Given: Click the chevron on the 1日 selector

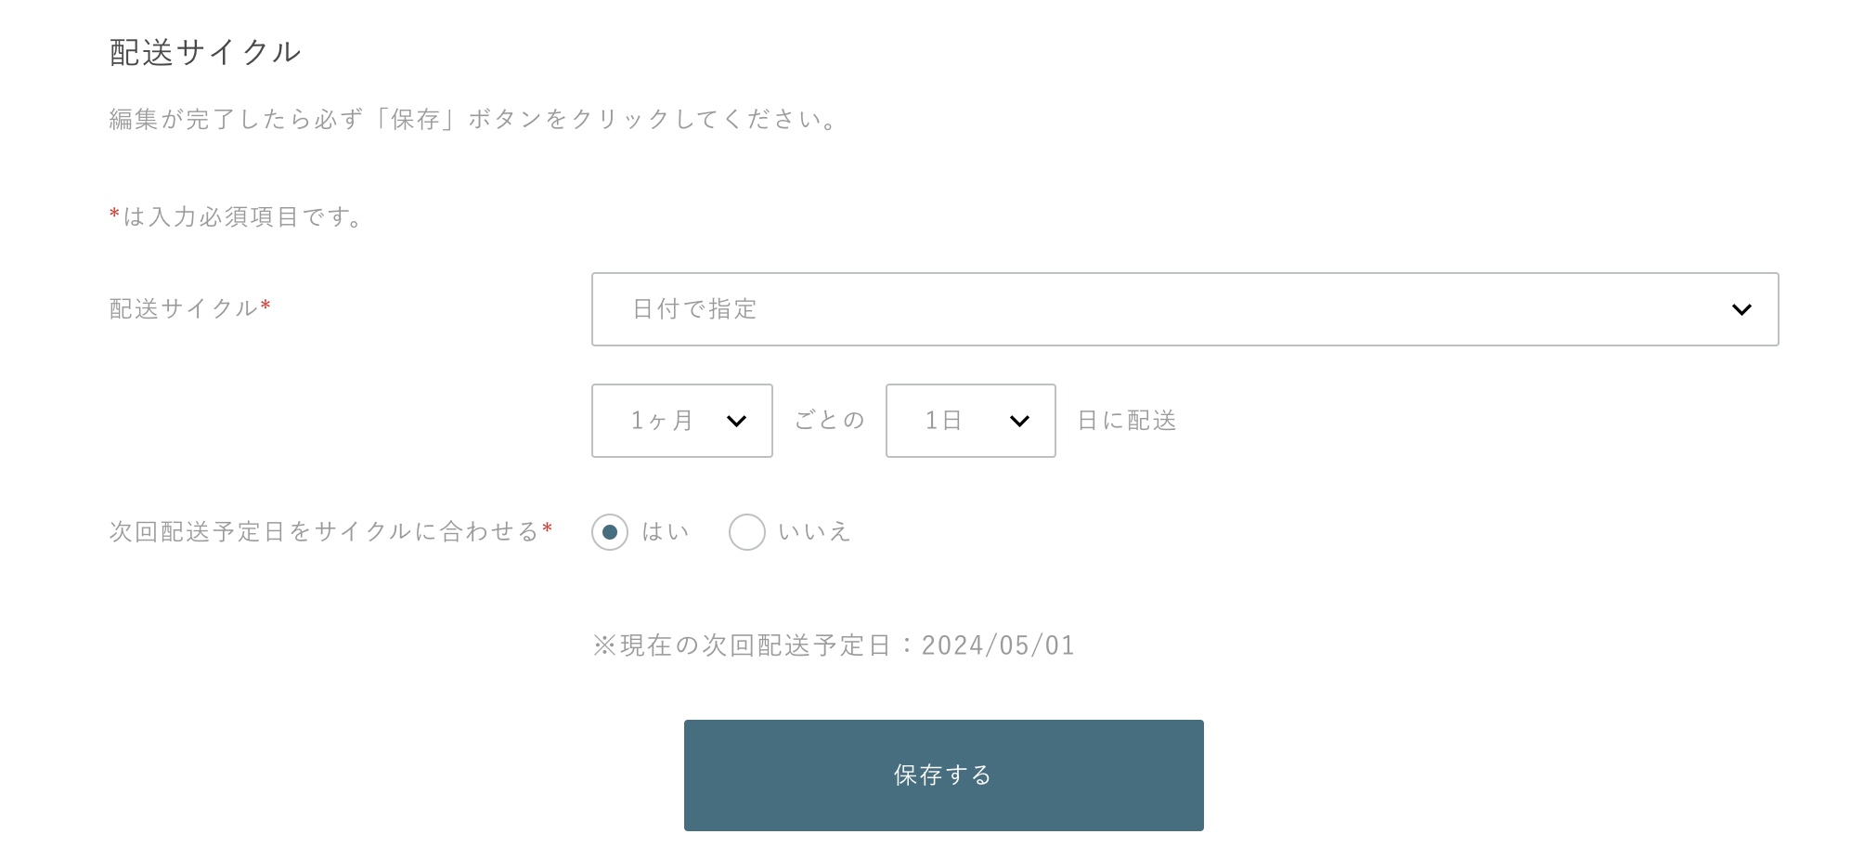Looking at the screenshot, I should click(1020, 421).
